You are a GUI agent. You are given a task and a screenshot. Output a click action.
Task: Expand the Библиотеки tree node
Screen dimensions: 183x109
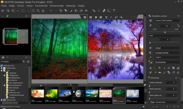point(2,68)
